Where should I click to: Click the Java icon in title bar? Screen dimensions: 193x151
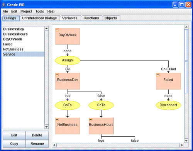point(4,5)
